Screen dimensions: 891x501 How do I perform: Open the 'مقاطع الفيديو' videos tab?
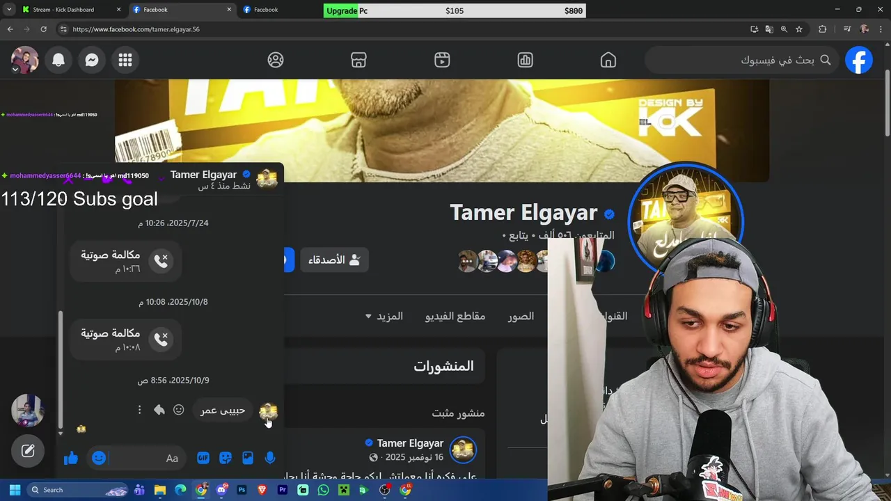455,316
